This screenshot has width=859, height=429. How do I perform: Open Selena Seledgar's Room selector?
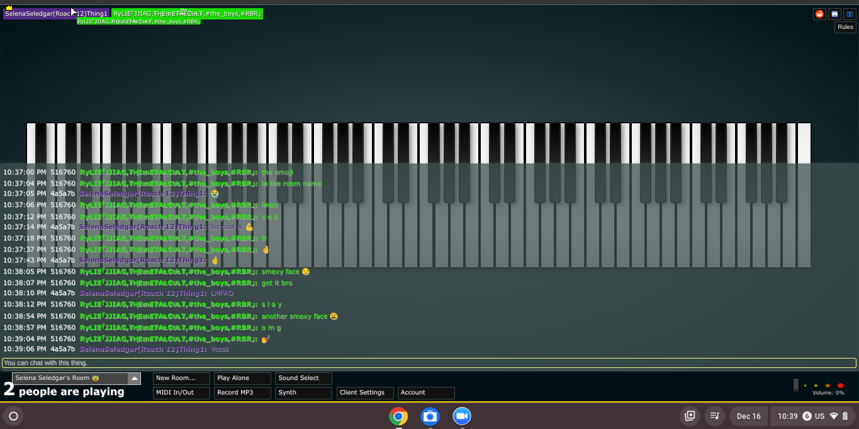point(70,379)
